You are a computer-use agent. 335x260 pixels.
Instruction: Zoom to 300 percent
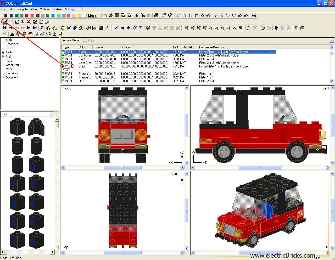(x=187, y=28)
